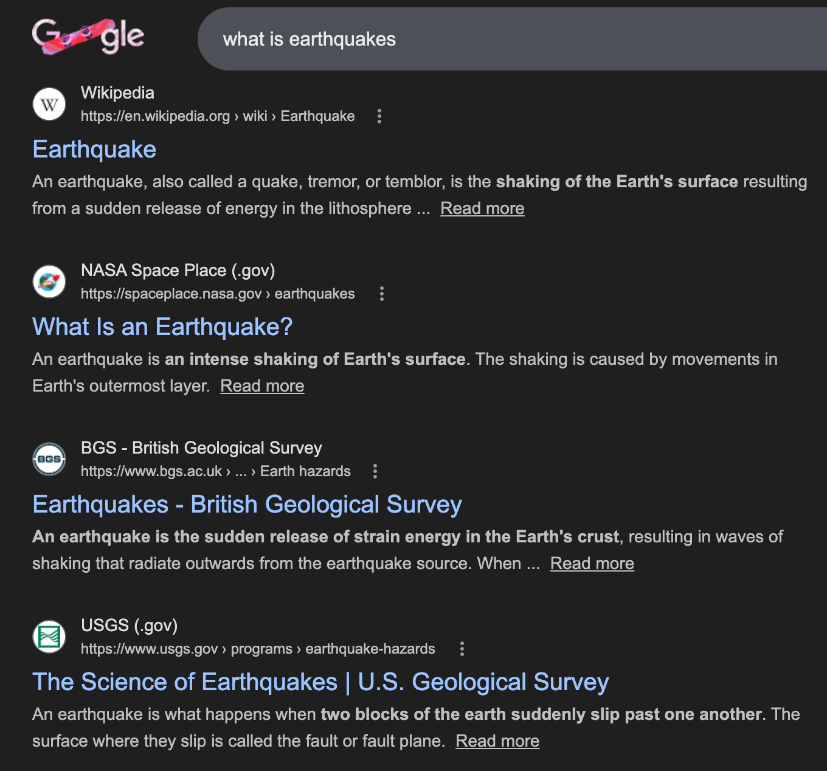
Task: Open "Earthquakes - British Geological Survey" result
Action: (247, 505)
